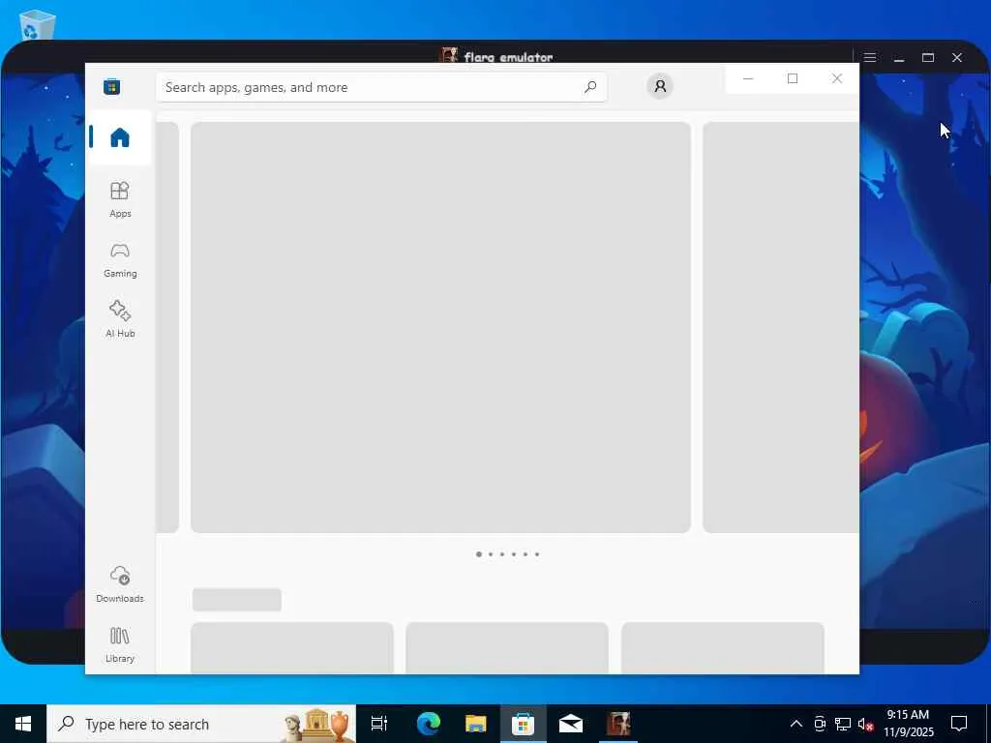The width and height of the screenshot is (991, 743).
Task: Click the search magnifier icon in Store
Action: click(590, 87)
